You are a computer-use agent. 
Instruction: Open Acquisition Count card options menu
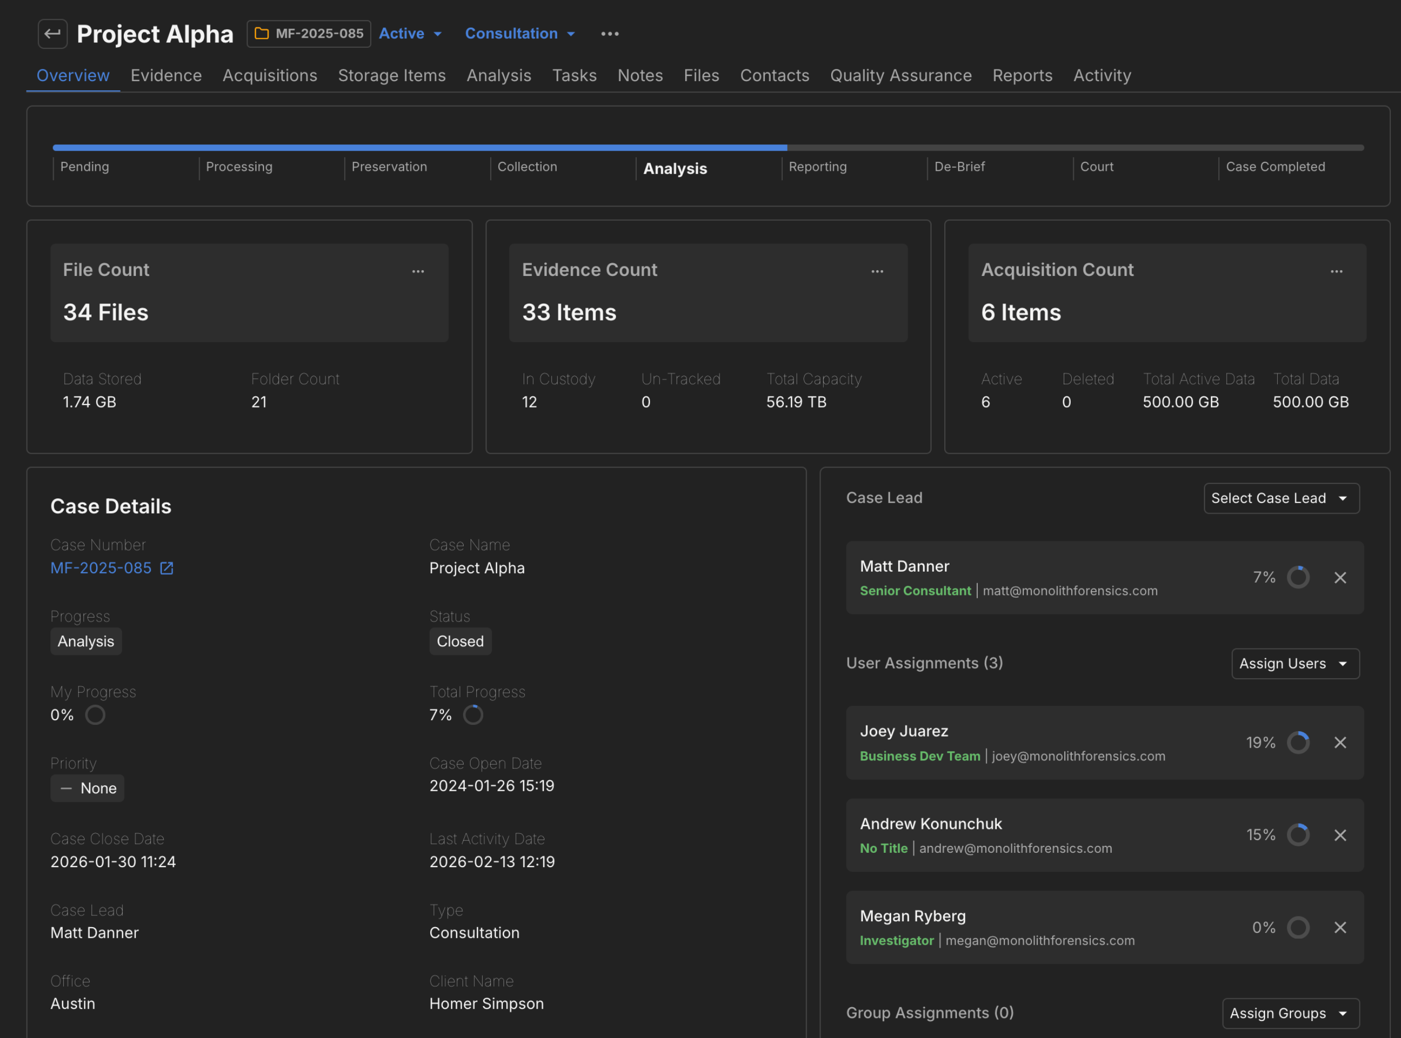[x=1336, y=271]
